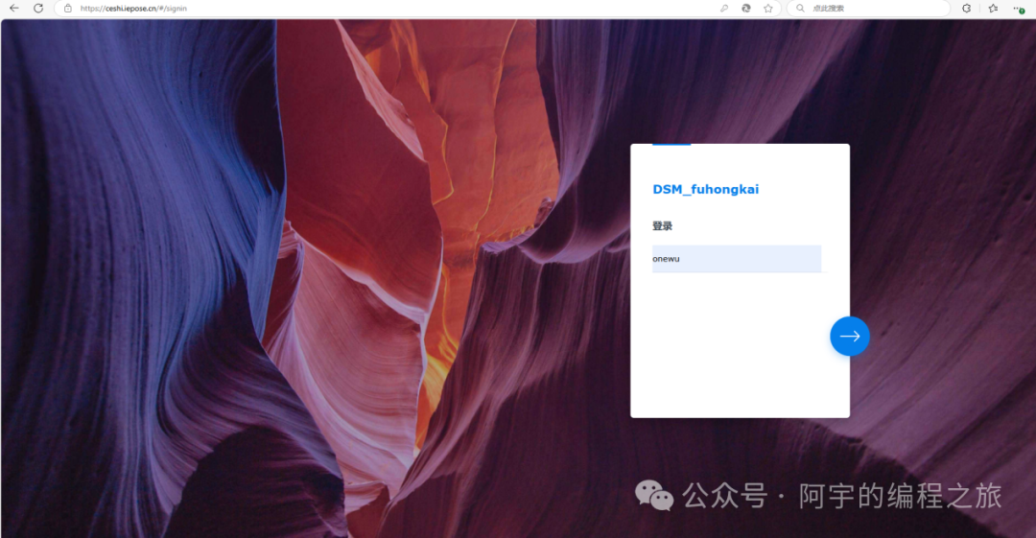Screen dimensions: 1036x538
Task: Bookmark this page with the star icon
Action: (767, 8)
